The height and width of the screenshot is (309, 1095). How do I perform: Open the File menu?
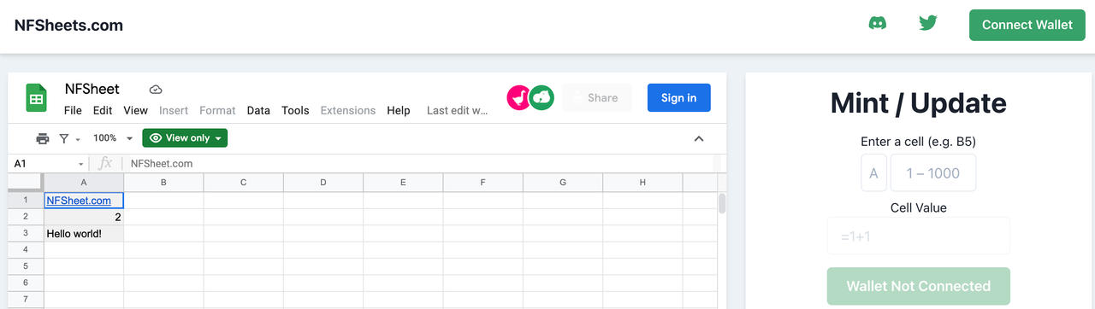pos(73,110)
